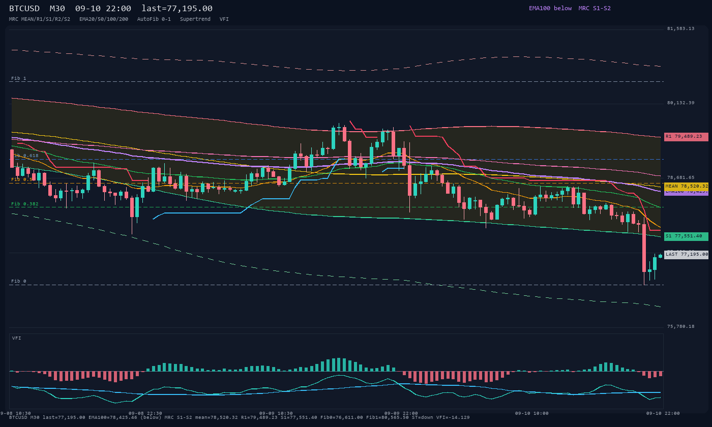Screen dimensions: 712x427
Task: Click the 'VFI' label in the indicator panel
Action: (x=16, y=338)
